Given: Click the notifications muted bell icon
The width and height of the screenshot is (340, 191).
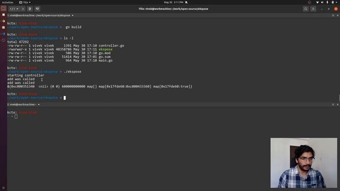Looking at the screenshot, I should point(186,2).
